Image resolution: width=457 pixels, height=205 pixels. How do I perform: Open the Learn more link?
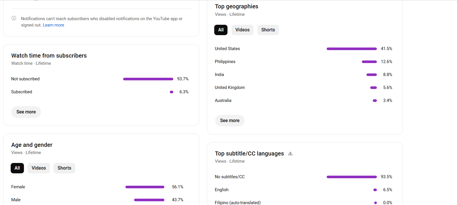[x=53, y=25]
